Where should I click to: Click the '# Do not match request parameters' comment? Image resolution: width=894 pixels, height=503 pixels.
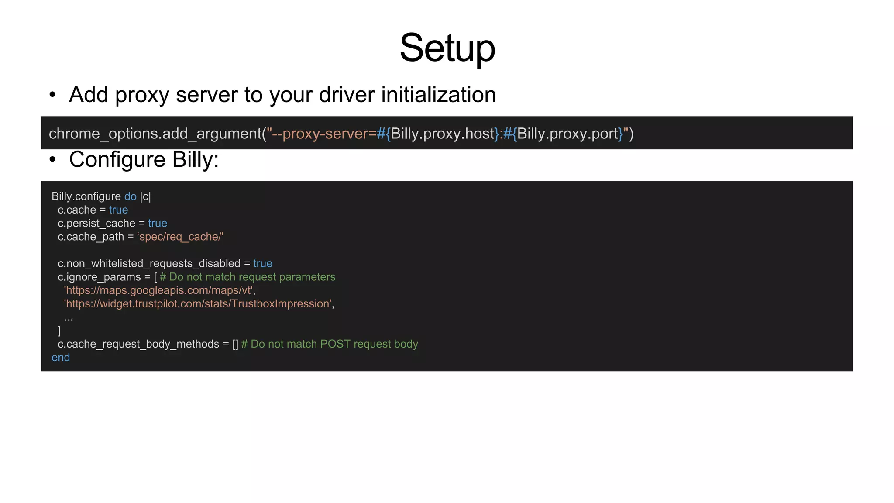click(x=248, y=277)
